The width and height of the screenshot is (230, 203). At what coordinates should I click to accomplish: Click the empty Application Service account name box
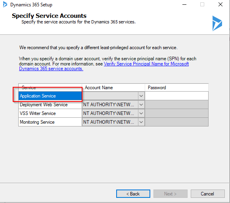tap(110, 96)
